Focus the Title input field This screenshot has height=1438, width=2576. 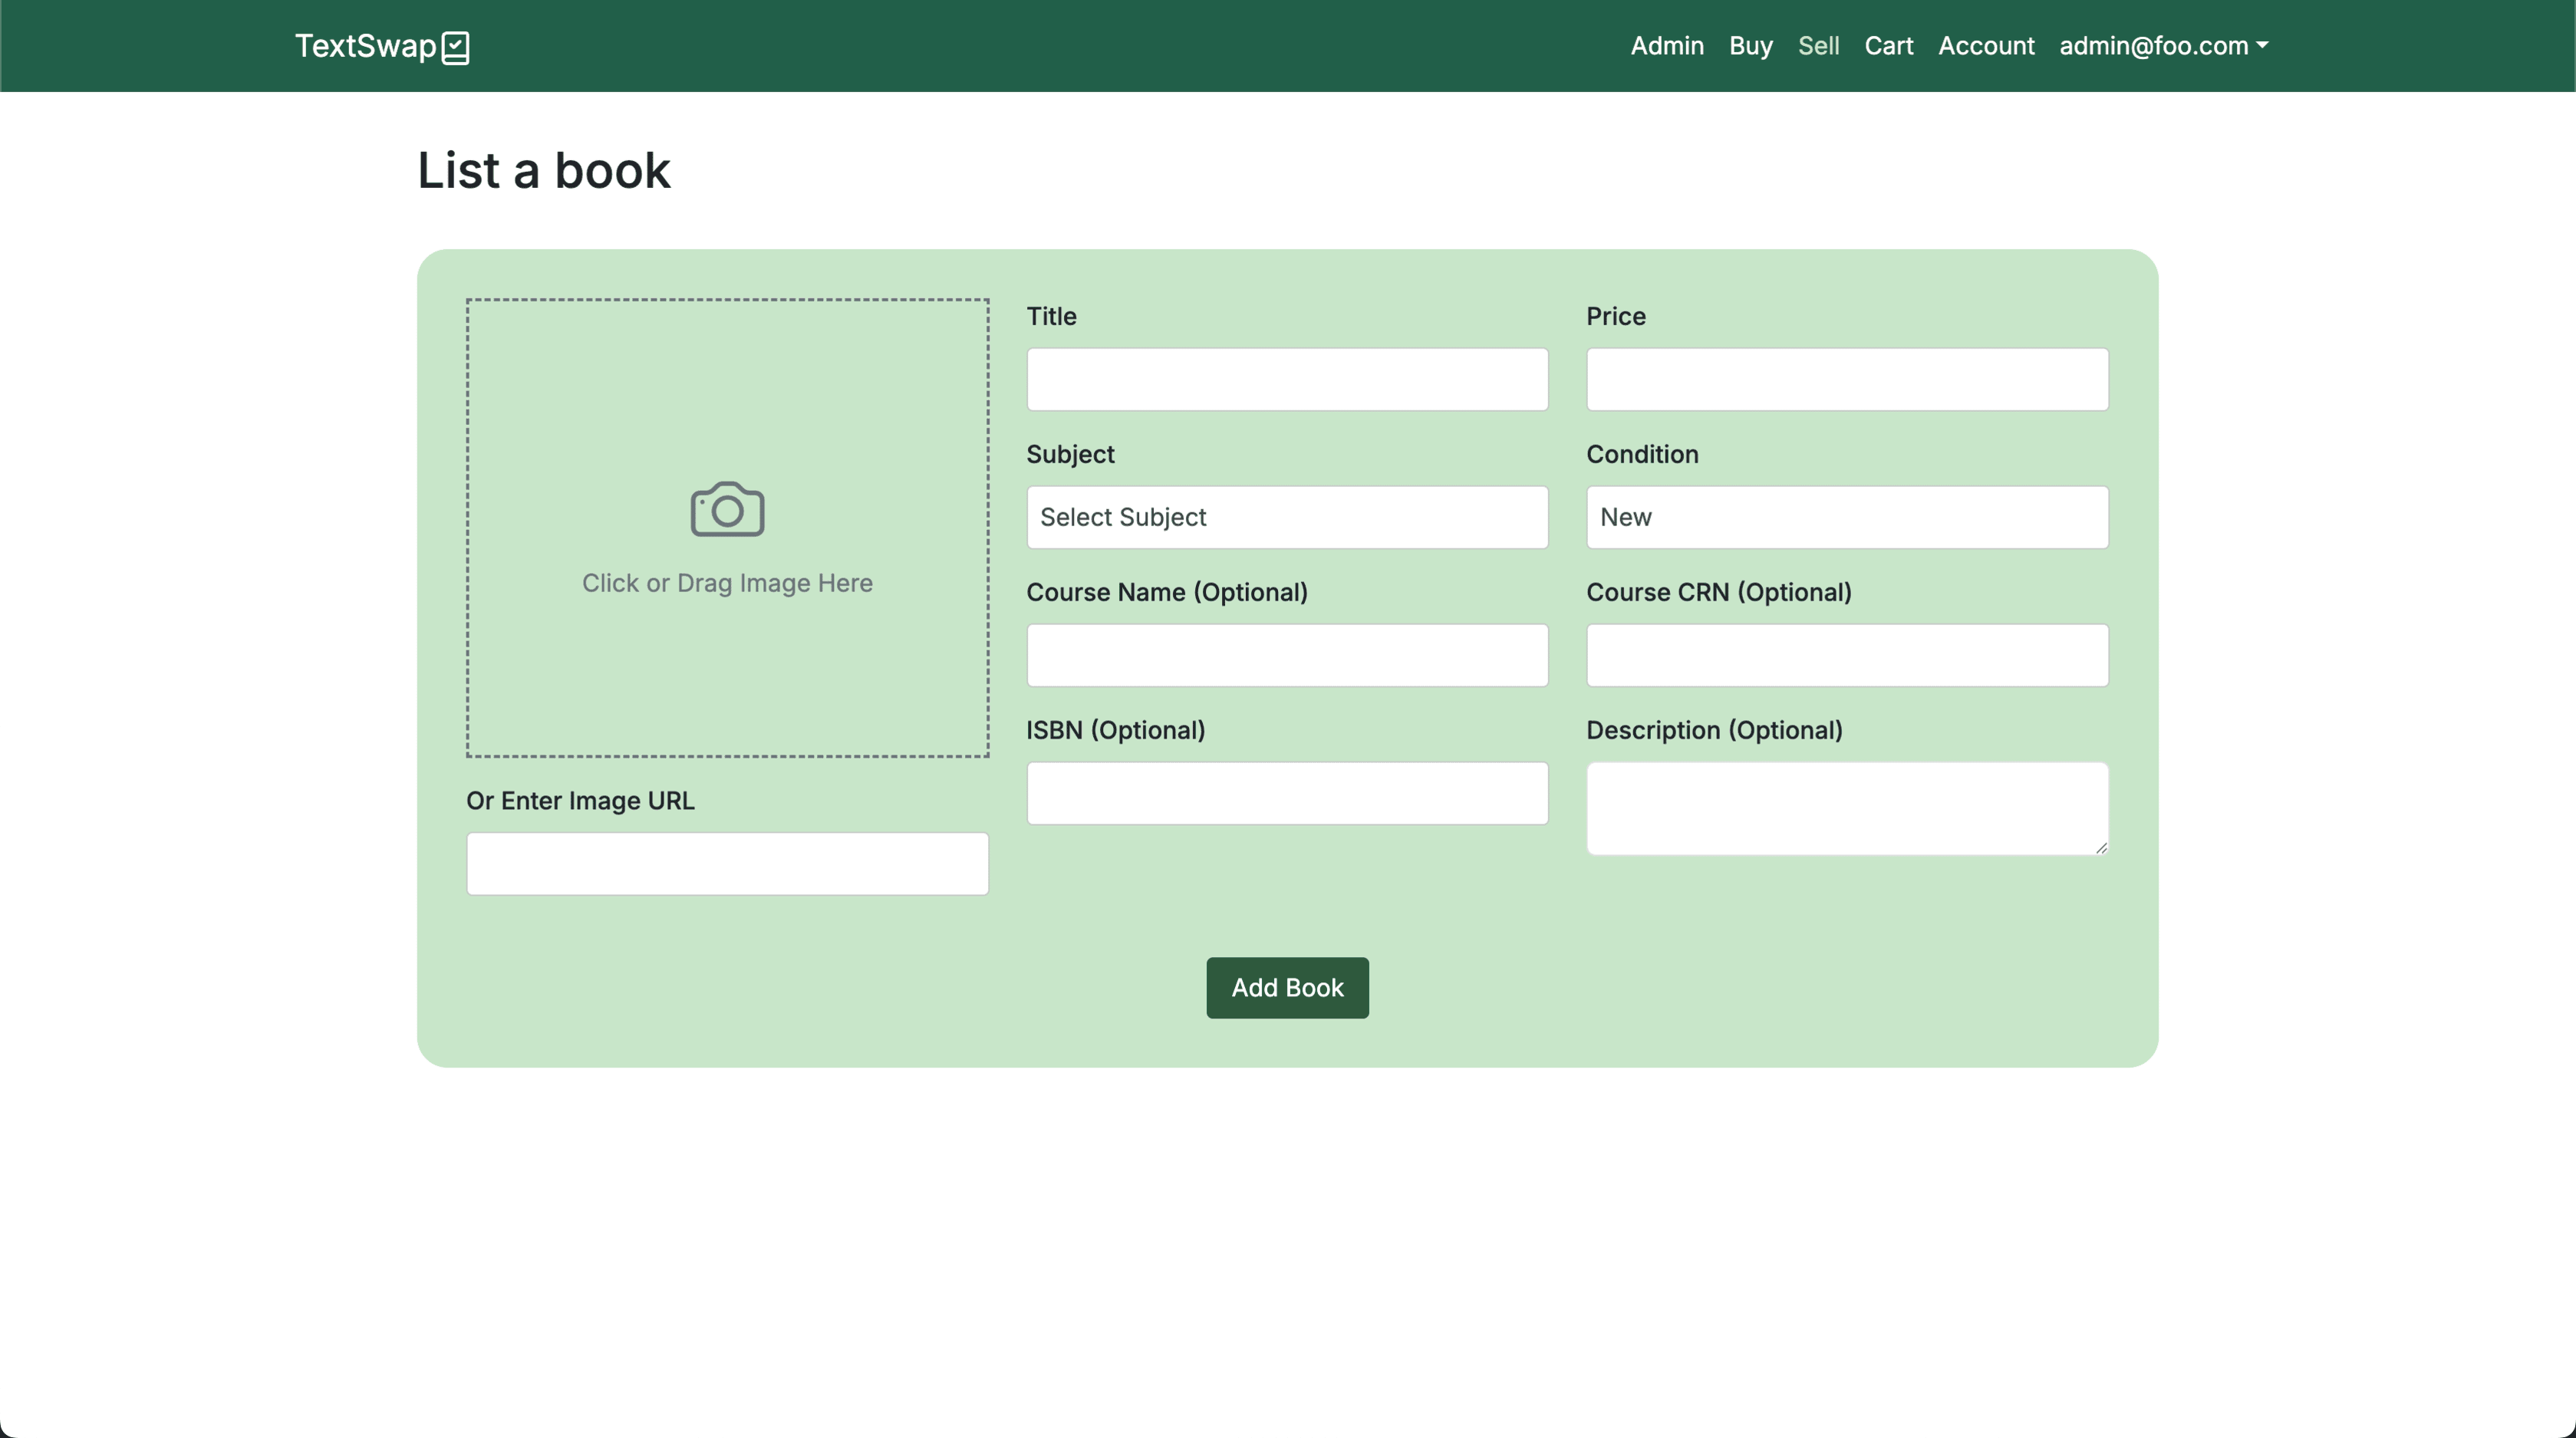coord(1287,379)
